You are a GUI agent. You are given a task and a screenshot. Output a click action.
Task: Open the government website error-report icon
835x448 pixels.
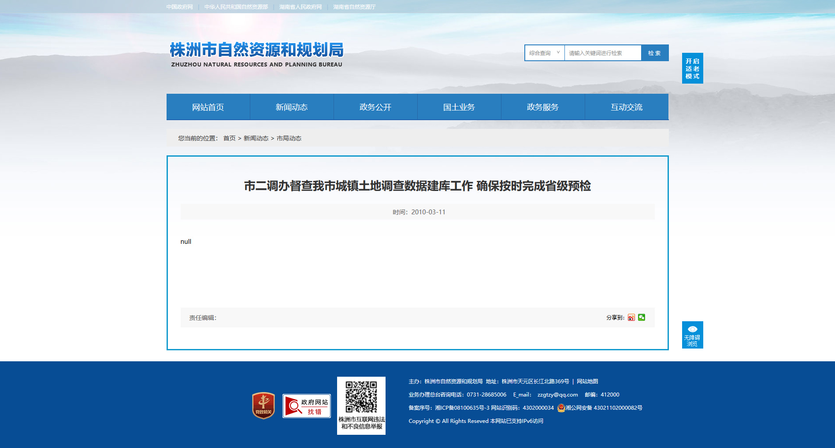pos(307,406)
